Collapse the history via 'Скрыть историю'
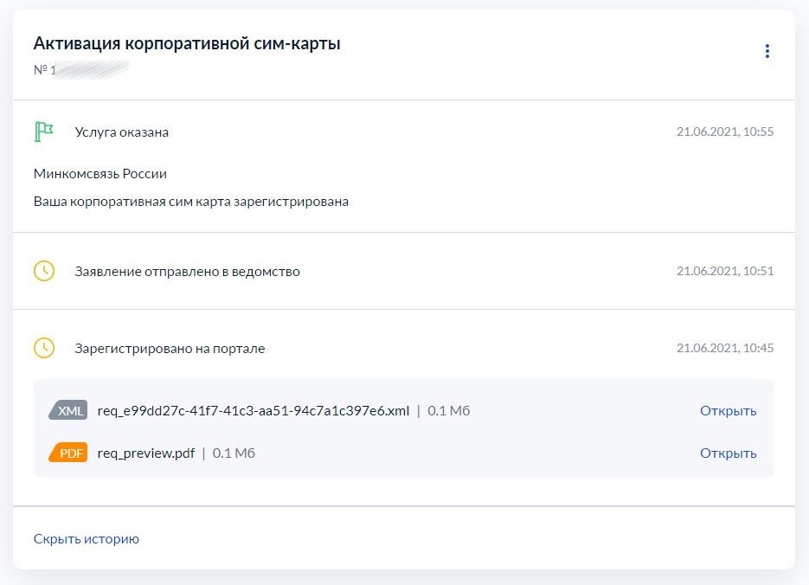 [x=86, y=538]
